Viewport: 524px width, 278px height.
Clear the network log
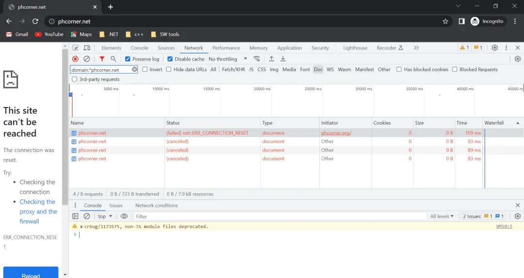pos(87,59)
